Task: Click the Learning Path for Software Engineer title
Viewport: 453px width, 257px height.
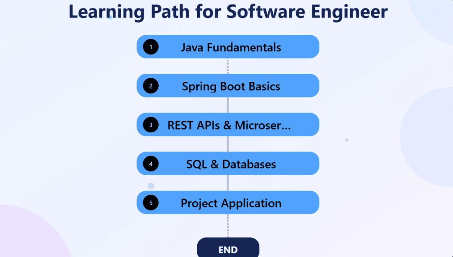Action: [228, 12]
